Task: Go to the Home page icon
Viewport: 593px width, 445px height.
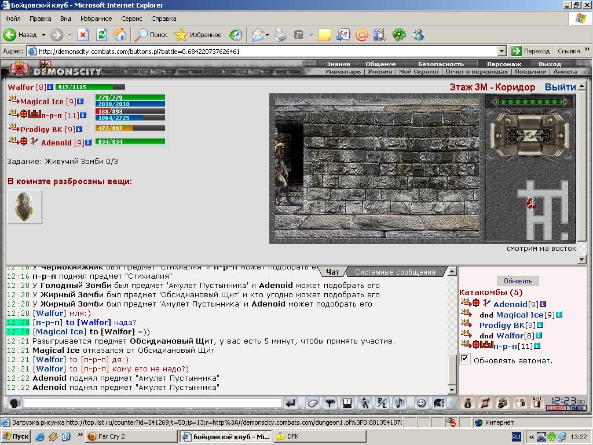Action: click(x=120, y=35)
